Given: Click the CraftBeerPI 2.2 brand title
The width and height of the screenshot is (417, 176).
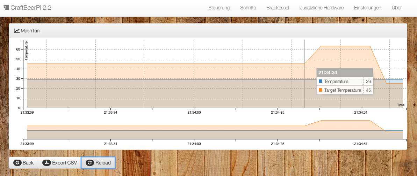Looking at the screenshot, I should [31, 8].
